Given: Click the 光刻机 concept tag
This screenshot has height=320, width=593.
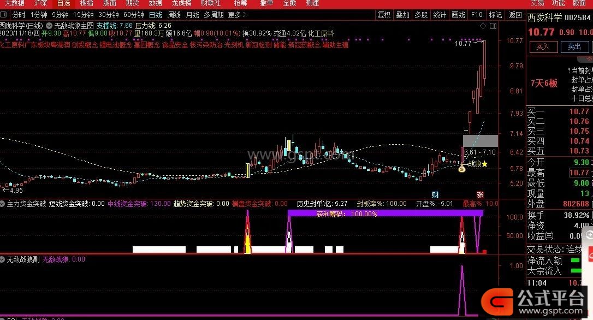Looking at the screenshot, I should [x=234, y=45].
